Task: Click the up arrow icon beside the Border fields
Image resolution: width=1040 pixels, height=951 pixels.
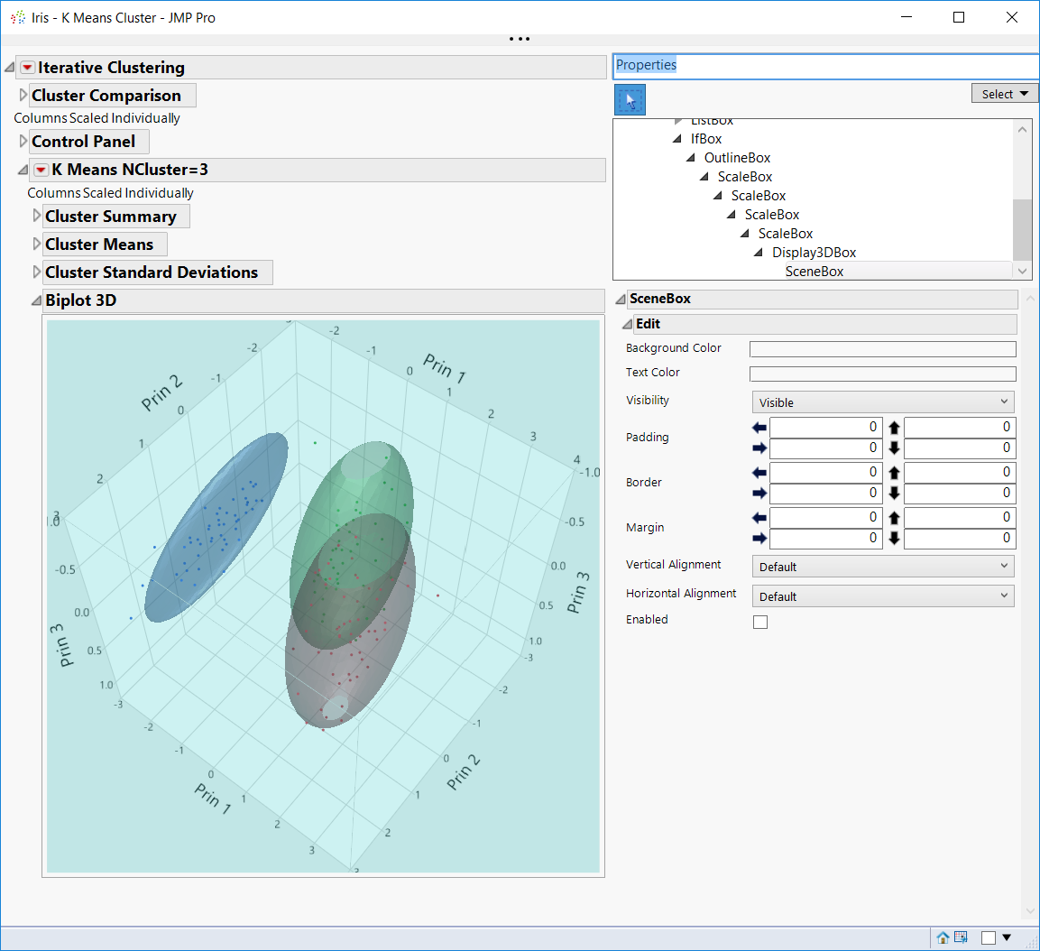Action: [892, 472]
